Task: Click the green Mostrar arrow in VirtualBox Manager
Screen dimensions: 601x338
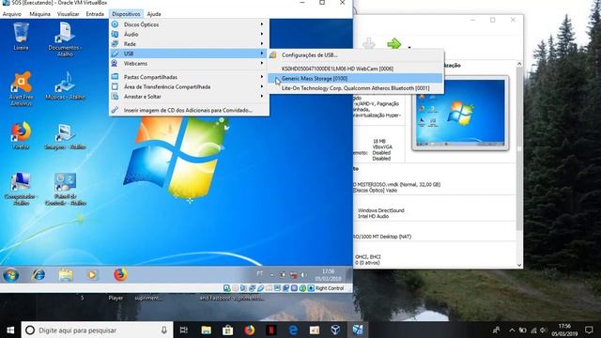Action: coord(394,44)
